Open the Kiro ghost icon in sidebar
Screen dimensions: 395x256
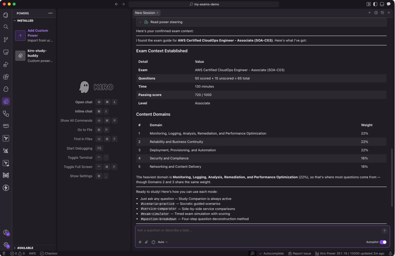click(6, 89)
